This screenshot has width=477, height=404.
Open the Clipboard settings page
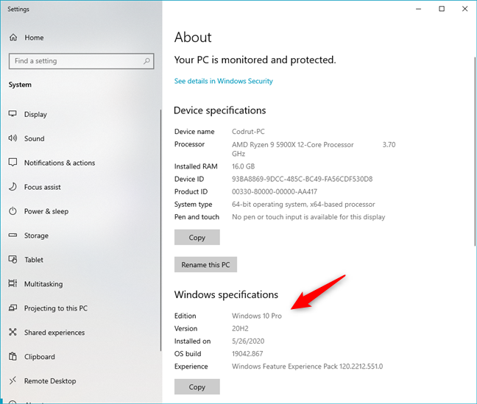click(x=39, y=357)
